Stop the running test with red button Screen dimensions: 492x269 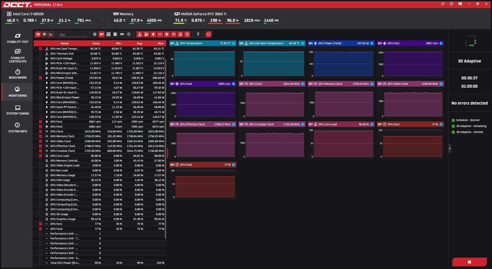coord(469,262)
